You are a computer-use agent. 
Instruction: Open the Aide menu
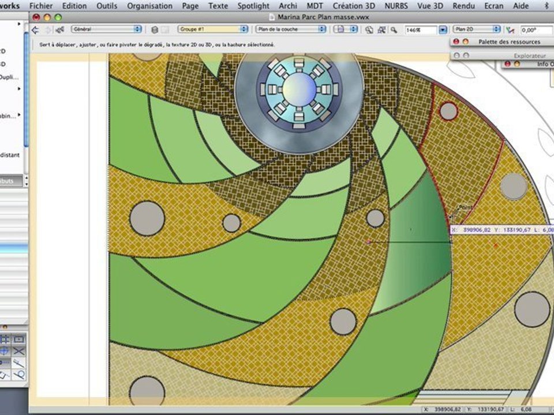click(521, 6)
